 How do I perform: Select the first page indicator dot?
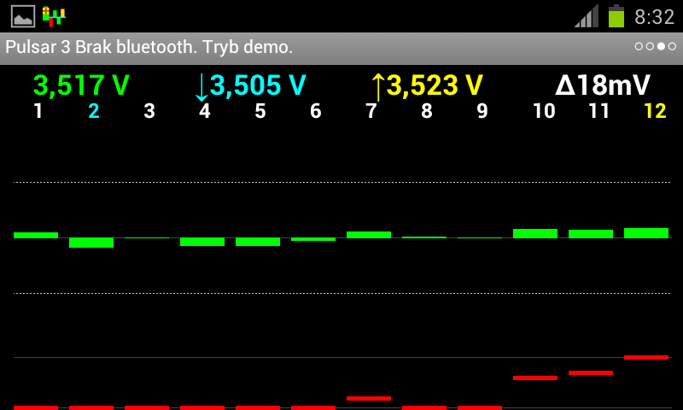pos(639,46)
